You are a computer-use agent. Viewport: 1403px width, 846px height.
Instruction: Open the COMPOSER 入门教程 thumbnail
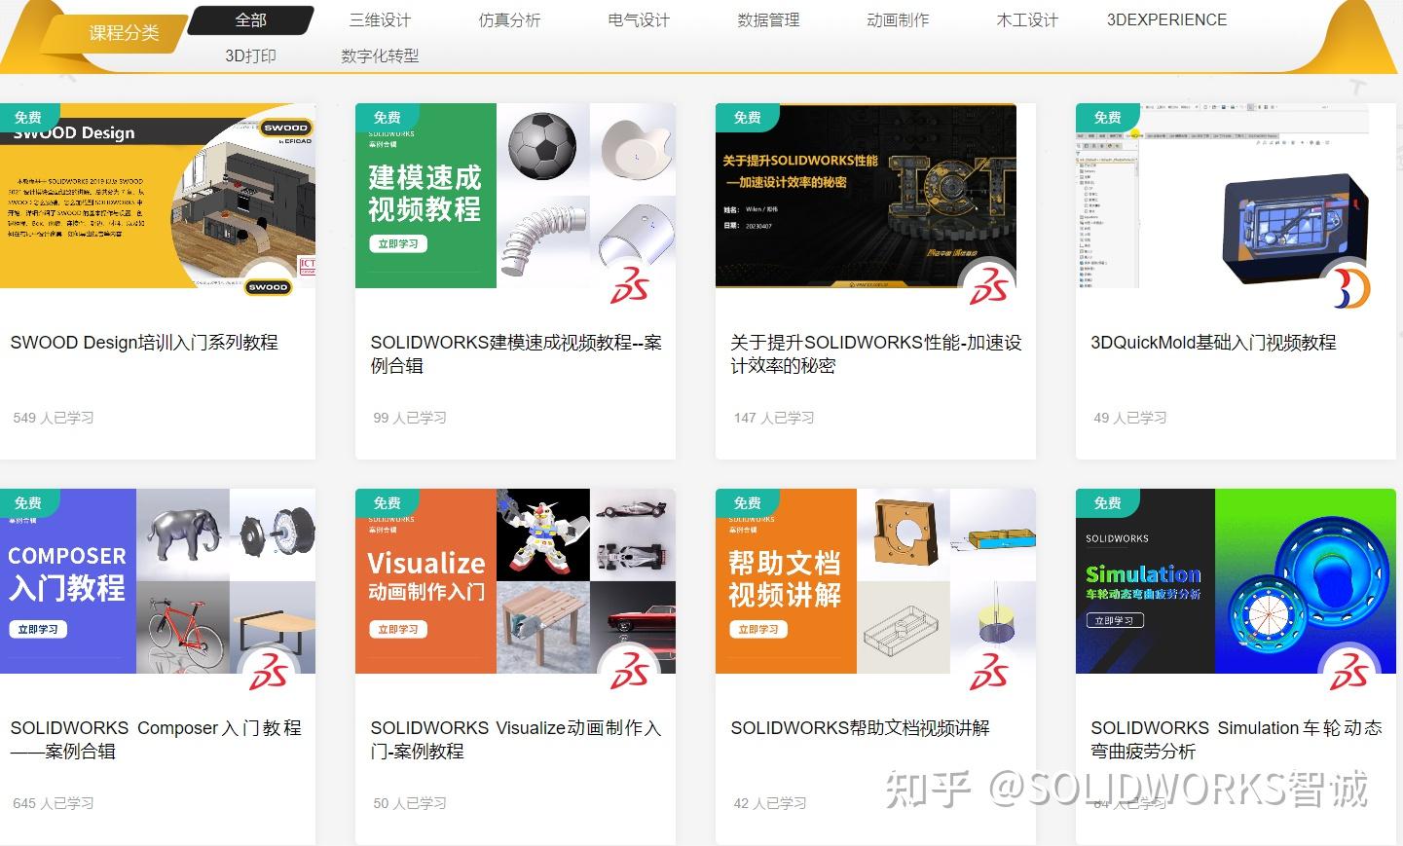pos(158,581)
